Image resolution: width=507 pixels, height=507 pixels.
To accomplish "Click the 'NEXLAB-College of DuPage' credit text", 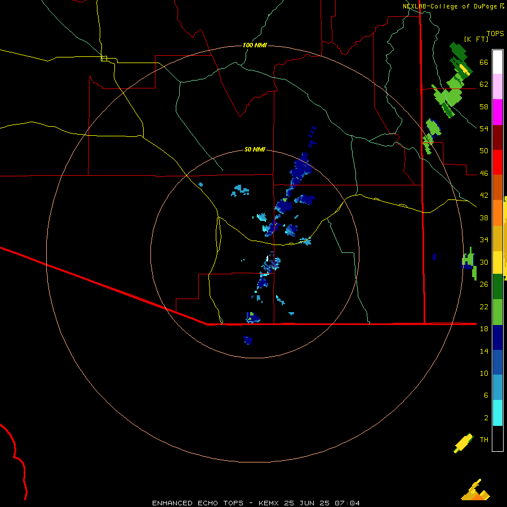I will click(450, 6).
